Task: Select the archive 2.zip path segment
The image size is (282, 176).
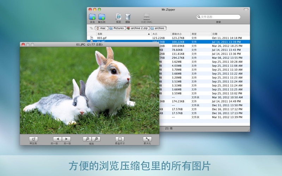Action: (x=138, y=28)
